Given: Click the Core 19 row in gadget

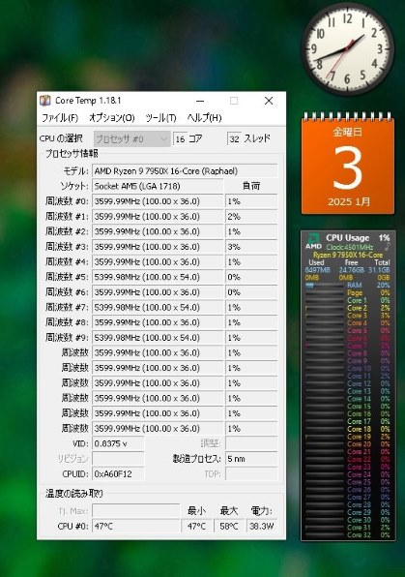Looking at the screenshot, I should [348, 437].
